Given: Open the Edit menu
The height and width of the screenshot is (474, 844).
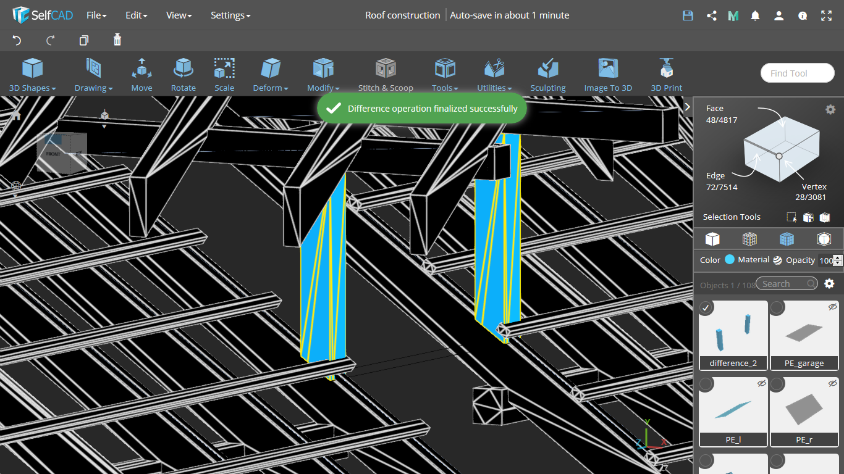Looking at the screenshot, I should pyautogui.click(x=136, y=15).
